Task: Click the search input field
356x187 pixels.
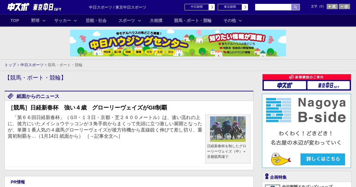Action: [273, 7]
